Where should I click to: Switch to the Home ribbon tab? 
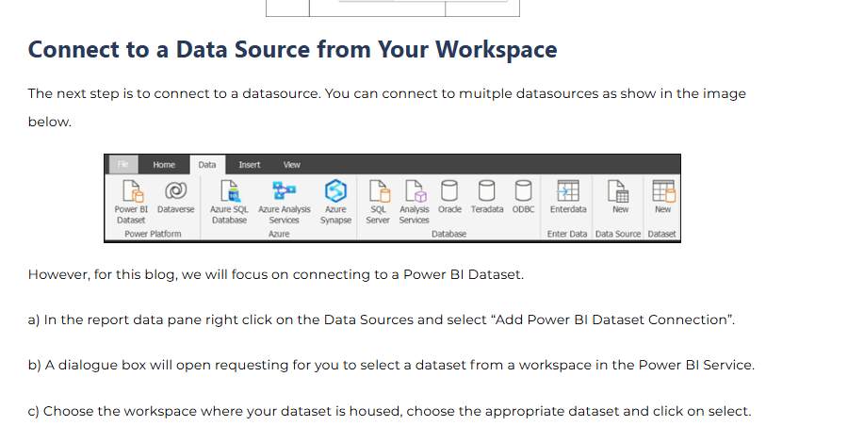(x=164, y=164)
